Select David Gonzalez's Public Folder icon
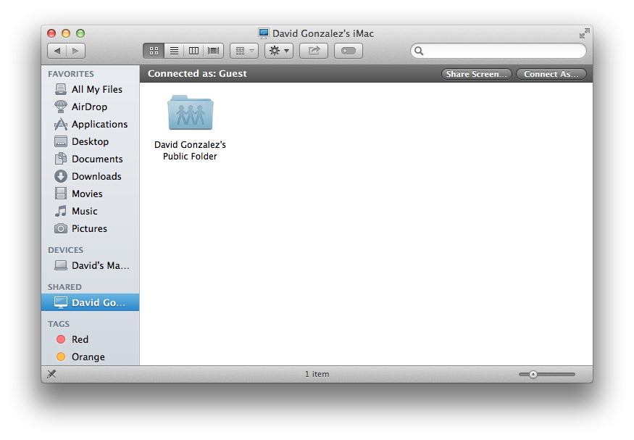 (x=191, y=112)
